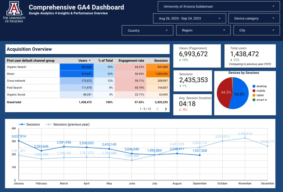Select the Cross-network row label
The height and width of the screenshot is (192, 283).
[16, 81]
